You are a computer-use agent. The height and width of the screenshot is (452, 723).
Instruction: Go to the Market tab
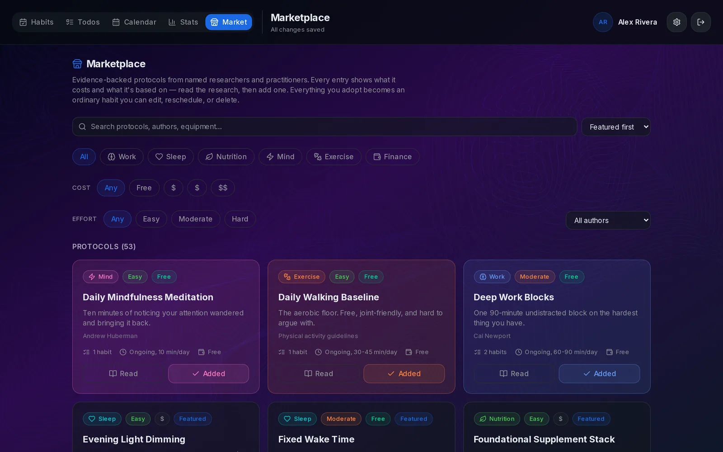coord(229,22)
